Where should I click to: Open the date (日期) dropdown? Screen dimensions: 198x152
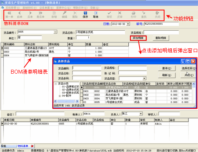tap(128, 24)
